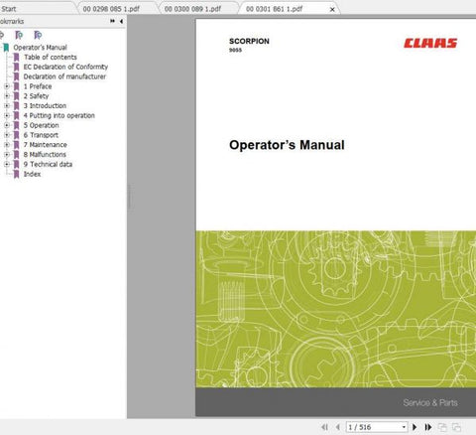Expand the 3 Introduction bookmark
476x435 pixels.
coord(7,106)
